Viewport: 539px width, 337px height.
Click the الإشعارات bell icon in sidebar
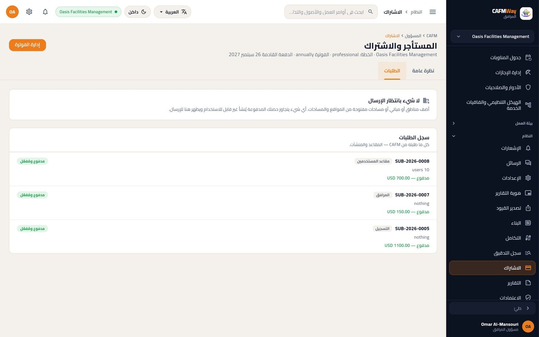[x=528, y=148]
